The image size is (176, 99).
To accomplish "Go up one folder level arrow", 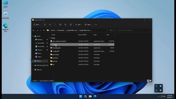I will [44, 30].
